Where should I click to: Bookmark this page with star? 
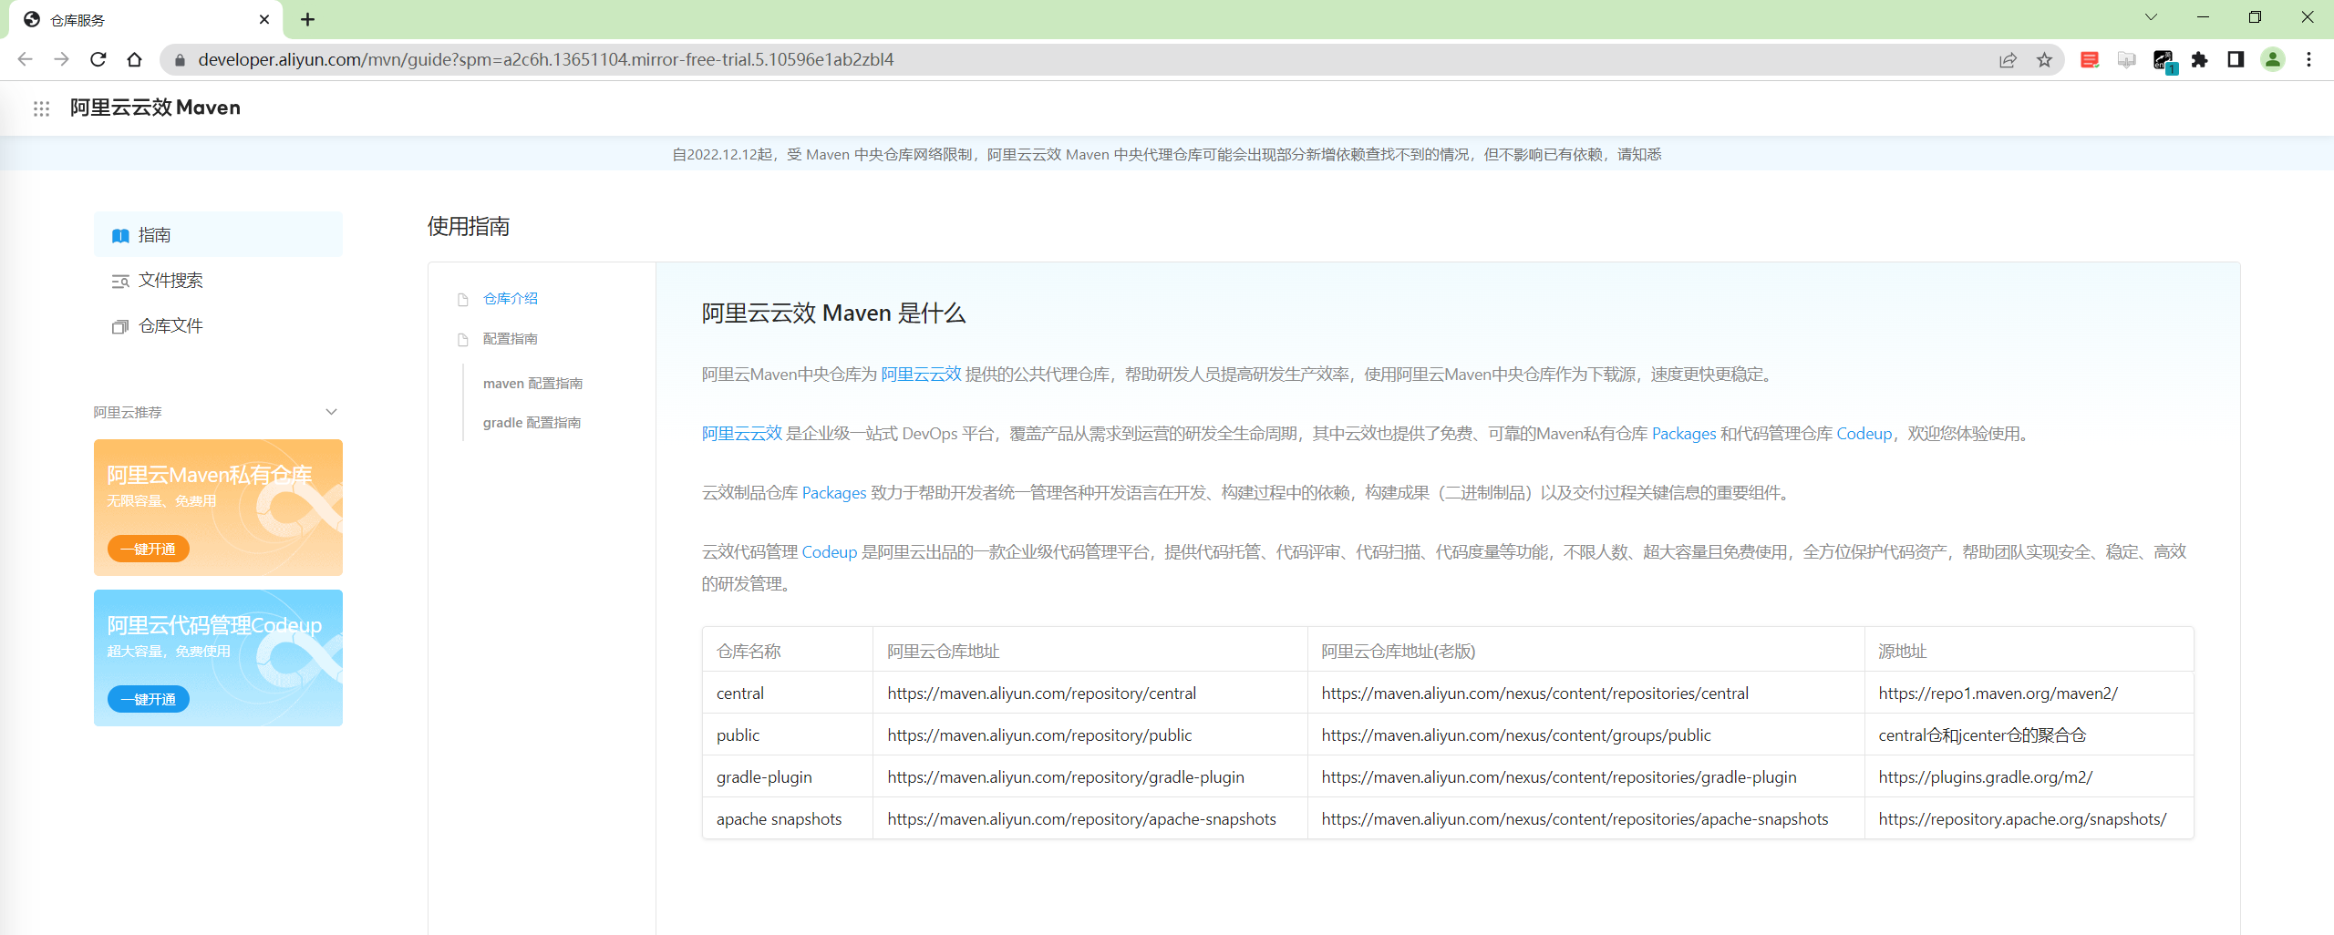coord(2044,60)
